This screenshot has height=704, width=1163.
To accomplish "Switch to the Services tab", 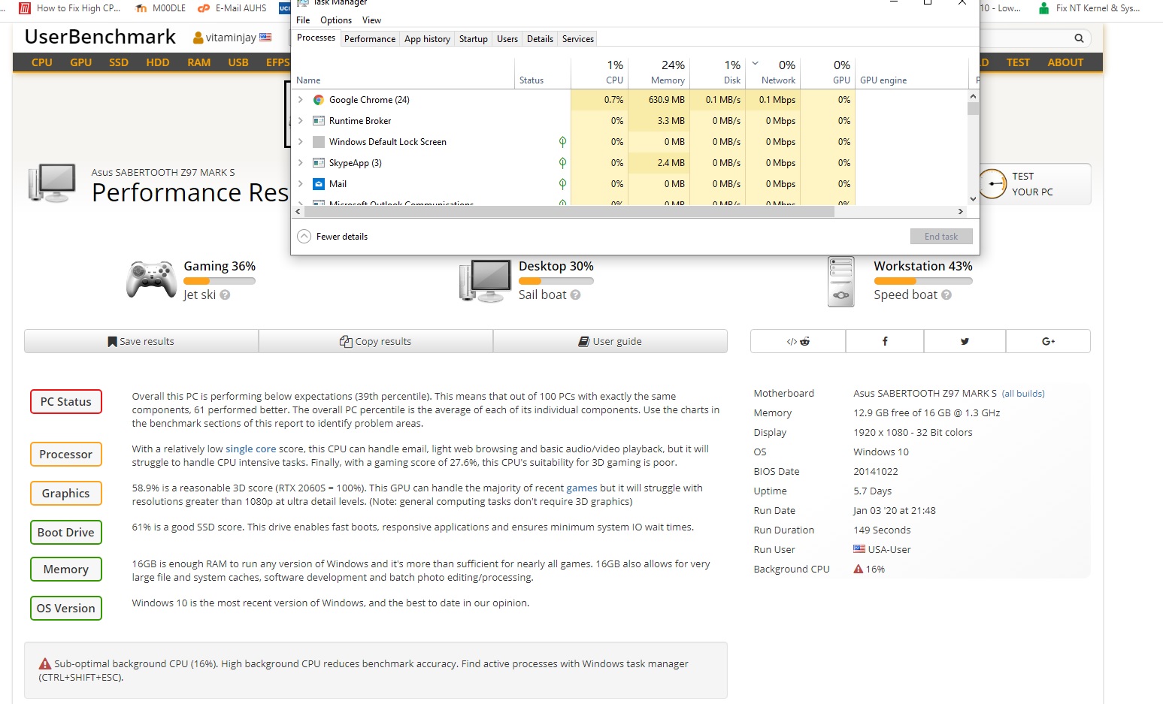I will pos(578,39).
